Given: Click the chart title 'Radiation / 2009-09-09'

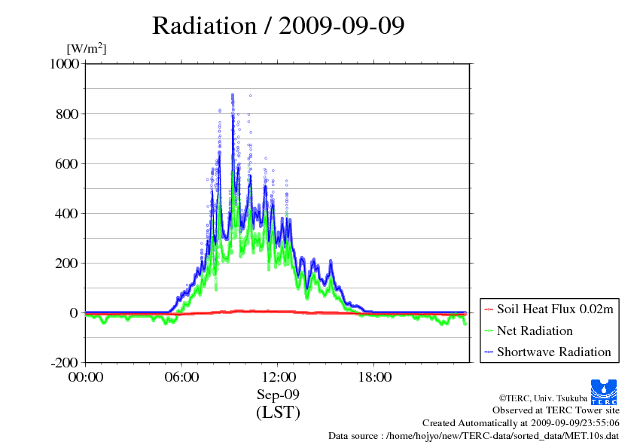Looking at the screenshot, I should click(278, 26).
